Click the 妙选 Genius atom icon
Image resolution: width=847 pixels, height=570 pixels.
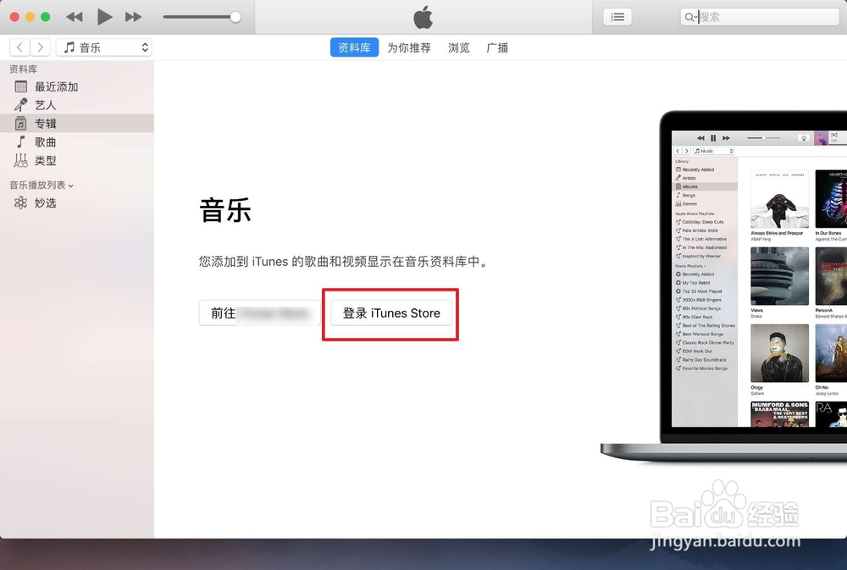(20, 202)
